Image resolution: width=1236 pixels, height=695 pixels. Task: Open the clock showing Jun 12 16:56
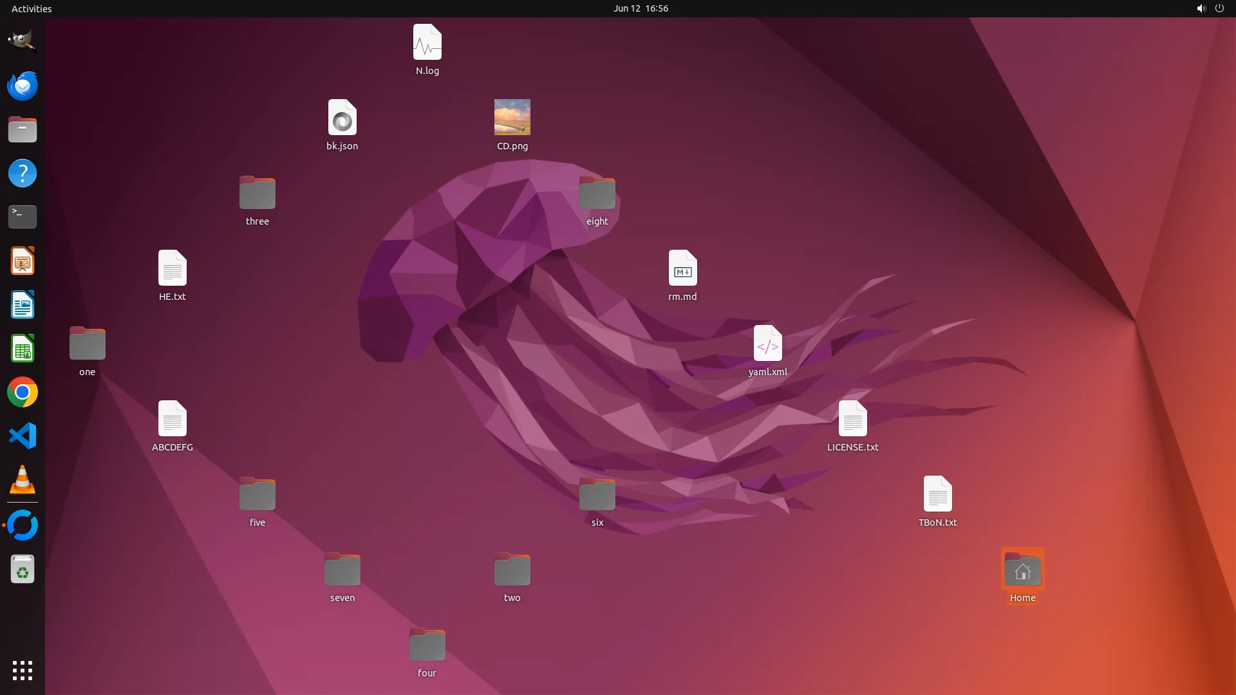click(640, 8)
